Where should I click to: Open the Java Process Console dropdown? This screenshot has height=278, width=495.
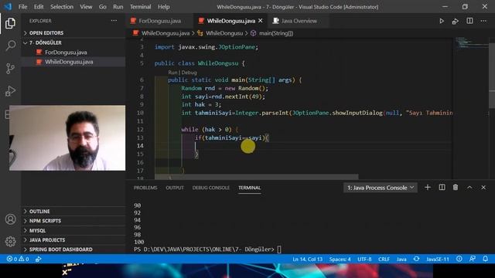(x=381, y=188)
